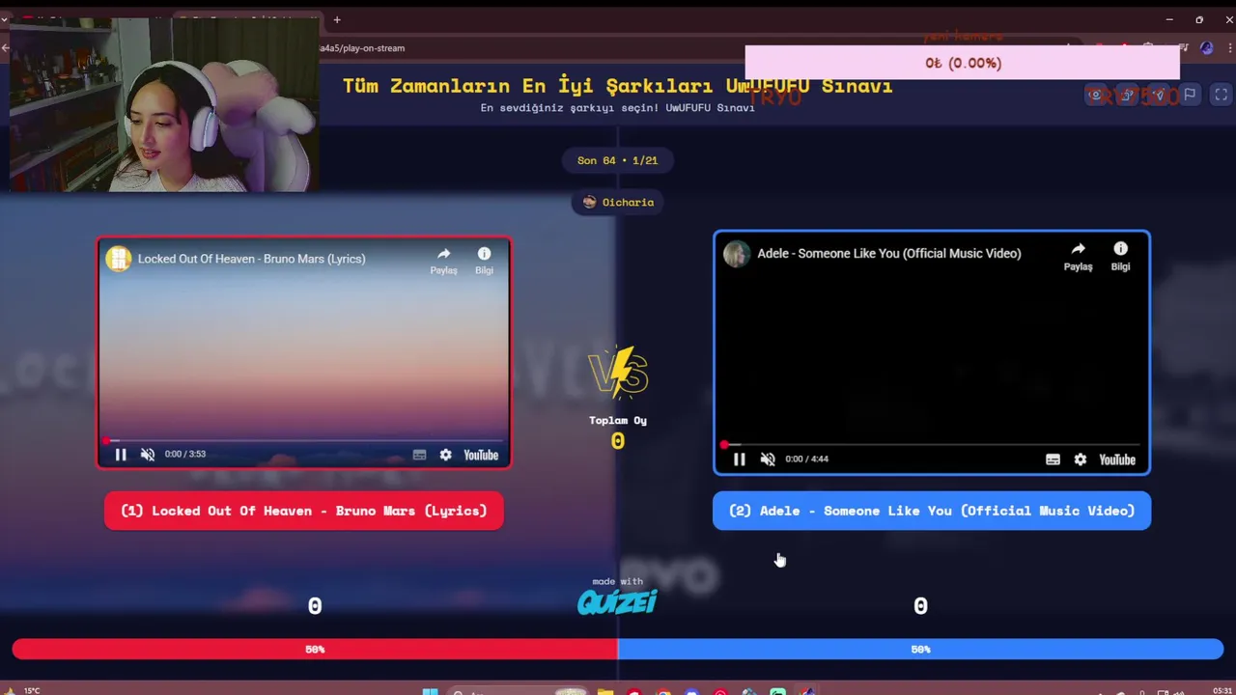Unmute the Adele video player
The width and height of the screenshot is (1236, 695).
[x=768, y=459]
